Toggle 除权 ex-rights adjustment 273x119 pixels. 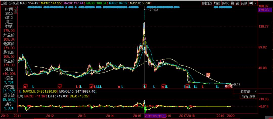tap(225, 3)
